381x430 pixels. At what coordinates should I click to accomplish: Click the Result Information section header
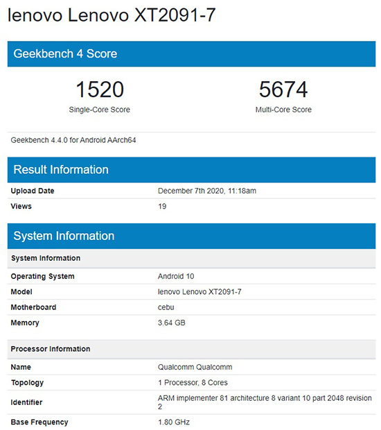pos(191,170)
